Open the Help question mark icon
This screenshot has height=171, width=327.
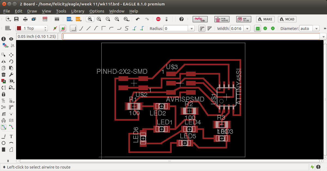tap(181, 19)
